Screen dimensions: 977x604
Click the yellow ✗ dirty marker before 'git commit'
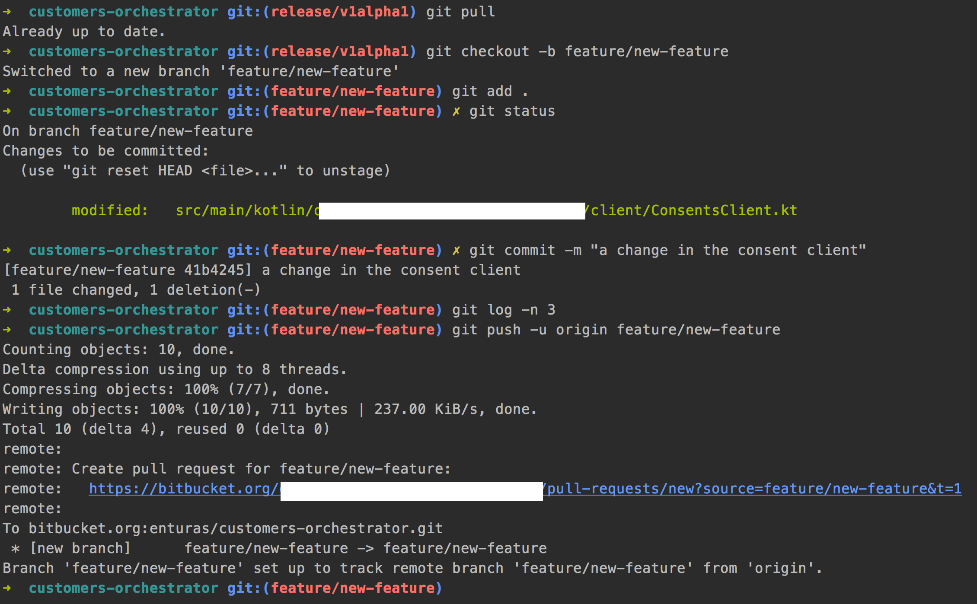point(456,251)
